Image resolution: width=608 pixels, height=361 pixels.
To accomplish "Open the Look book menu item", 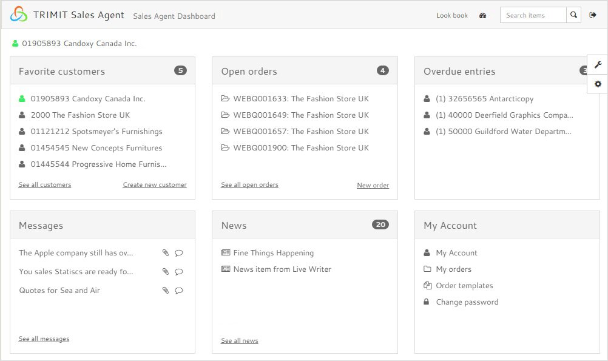I will (x=452, y=16).
